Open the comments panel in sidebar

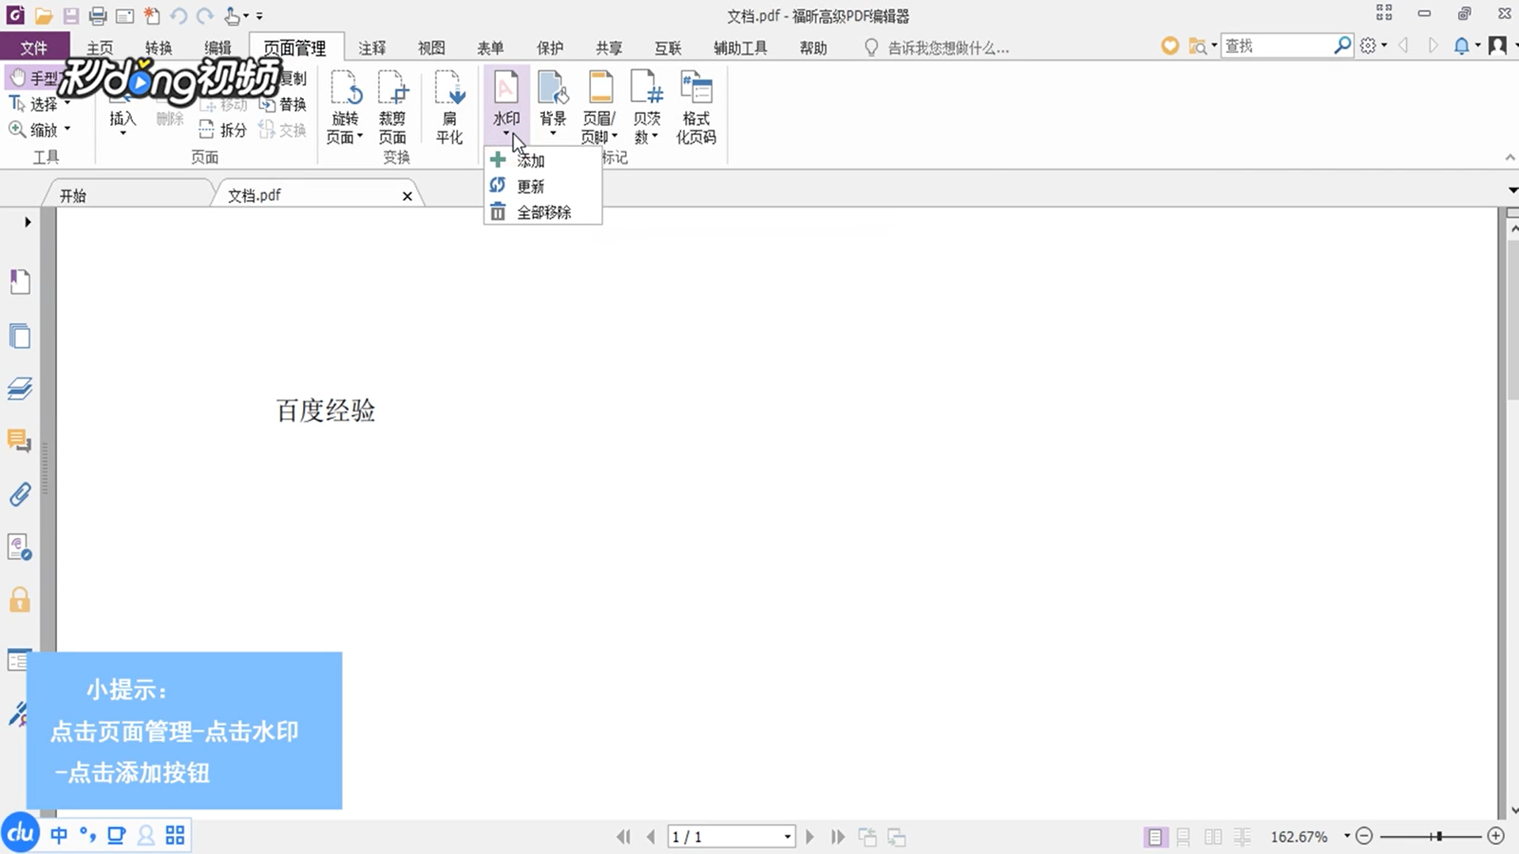pyautogui.click(x=20, y=440)
